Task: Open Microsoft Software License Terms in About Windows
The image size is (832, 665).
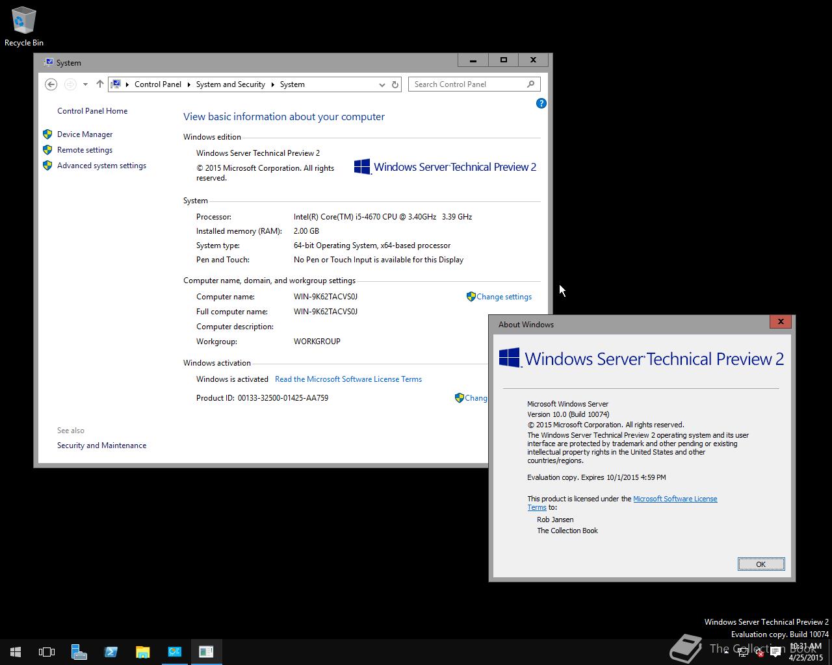Action: (x=675, y=499)
